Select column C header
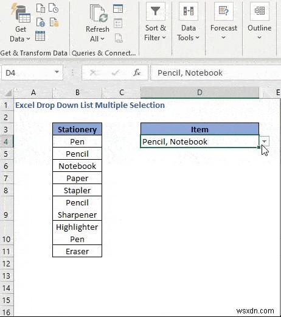281x317 pixels. 121,93
